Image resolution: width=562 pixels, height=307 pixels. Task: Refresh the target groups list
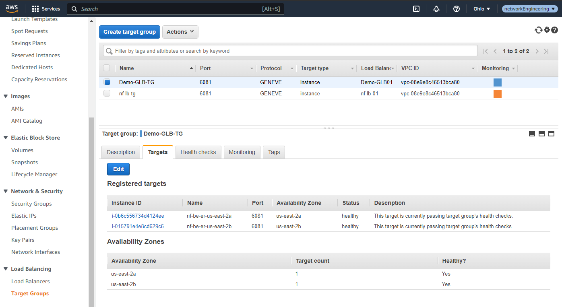click(x=538, y=30)
